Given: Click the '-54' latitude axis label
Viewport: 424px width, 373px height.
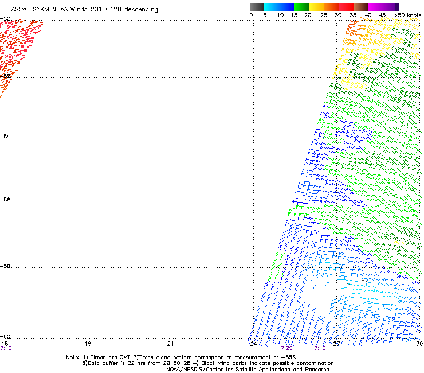Looking at the screenshot, I should tap(5, 136).
